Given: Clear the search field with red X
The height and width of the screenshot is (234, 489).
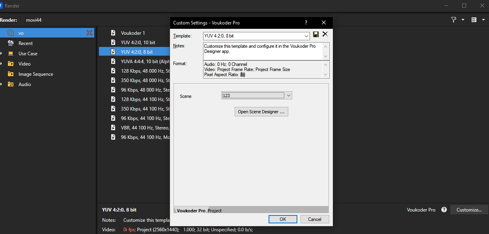Looking at the screenshot, I should 90,33.
